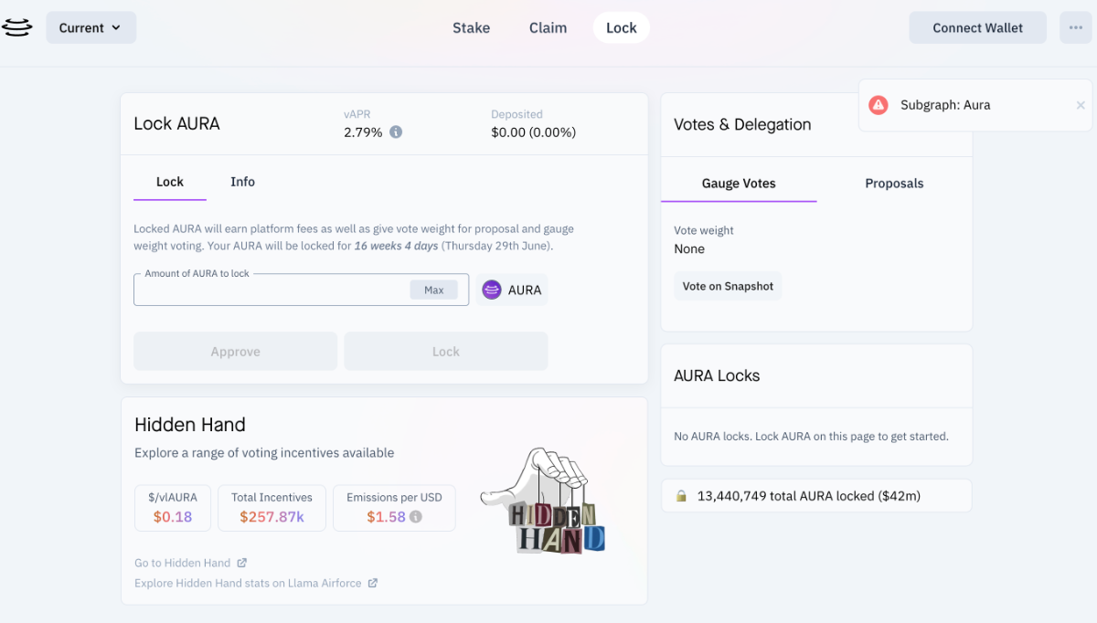The image size is (1097, 623).
Task: Switch to Info tab in Lock AURA
Action: tap(242, 182)
